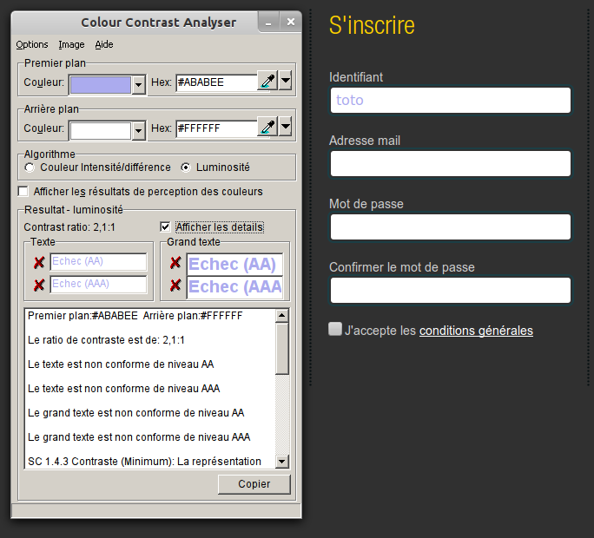Click foreground Hex field #ABABEE
The width and height of the screenshot is (594, 538).
pyautogui.click(x=217, y=82)
